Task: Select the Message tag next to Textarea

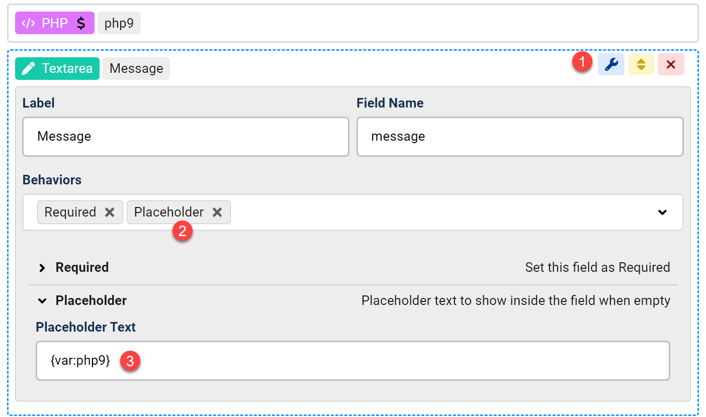Action: [136, 68]
